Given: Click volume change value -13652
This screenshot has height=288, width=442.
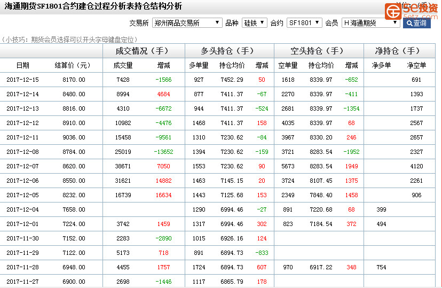Looking at the screenshot, I should click(163, 152).
